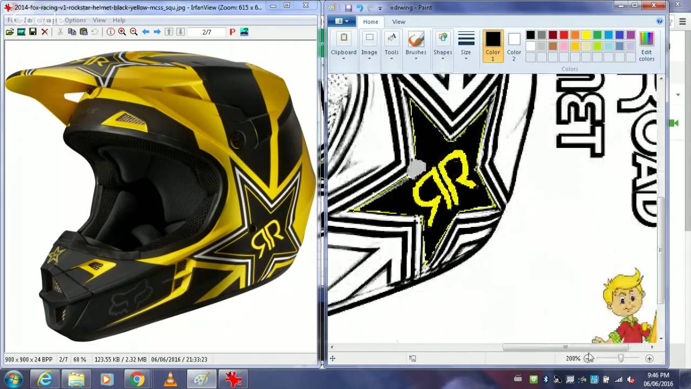
Task: Click the red P paint icon in IrfanView
Action: coord(232,32)
